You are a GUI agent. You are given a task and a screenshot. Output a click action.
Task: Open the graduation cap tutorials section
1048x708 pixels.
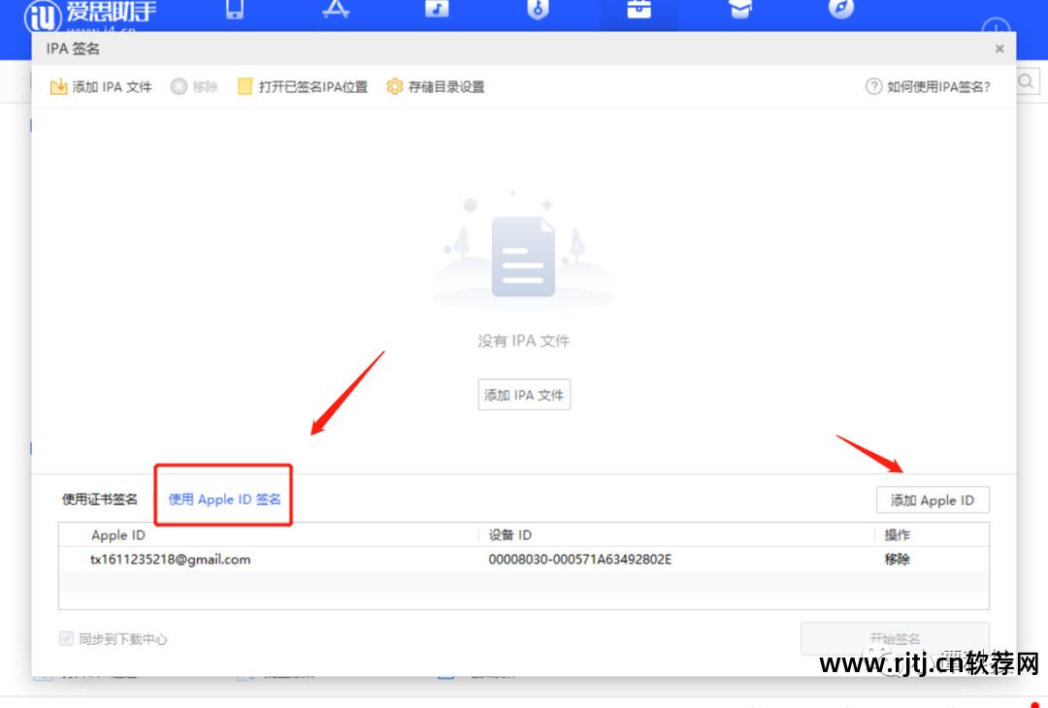click(x=739, y=8)
